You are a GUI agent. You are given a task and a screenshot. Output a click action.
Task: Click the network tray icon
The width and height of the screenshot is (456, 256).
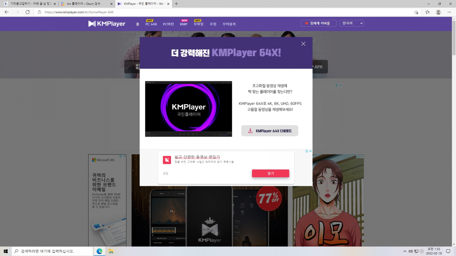click(x=416, y=251)
